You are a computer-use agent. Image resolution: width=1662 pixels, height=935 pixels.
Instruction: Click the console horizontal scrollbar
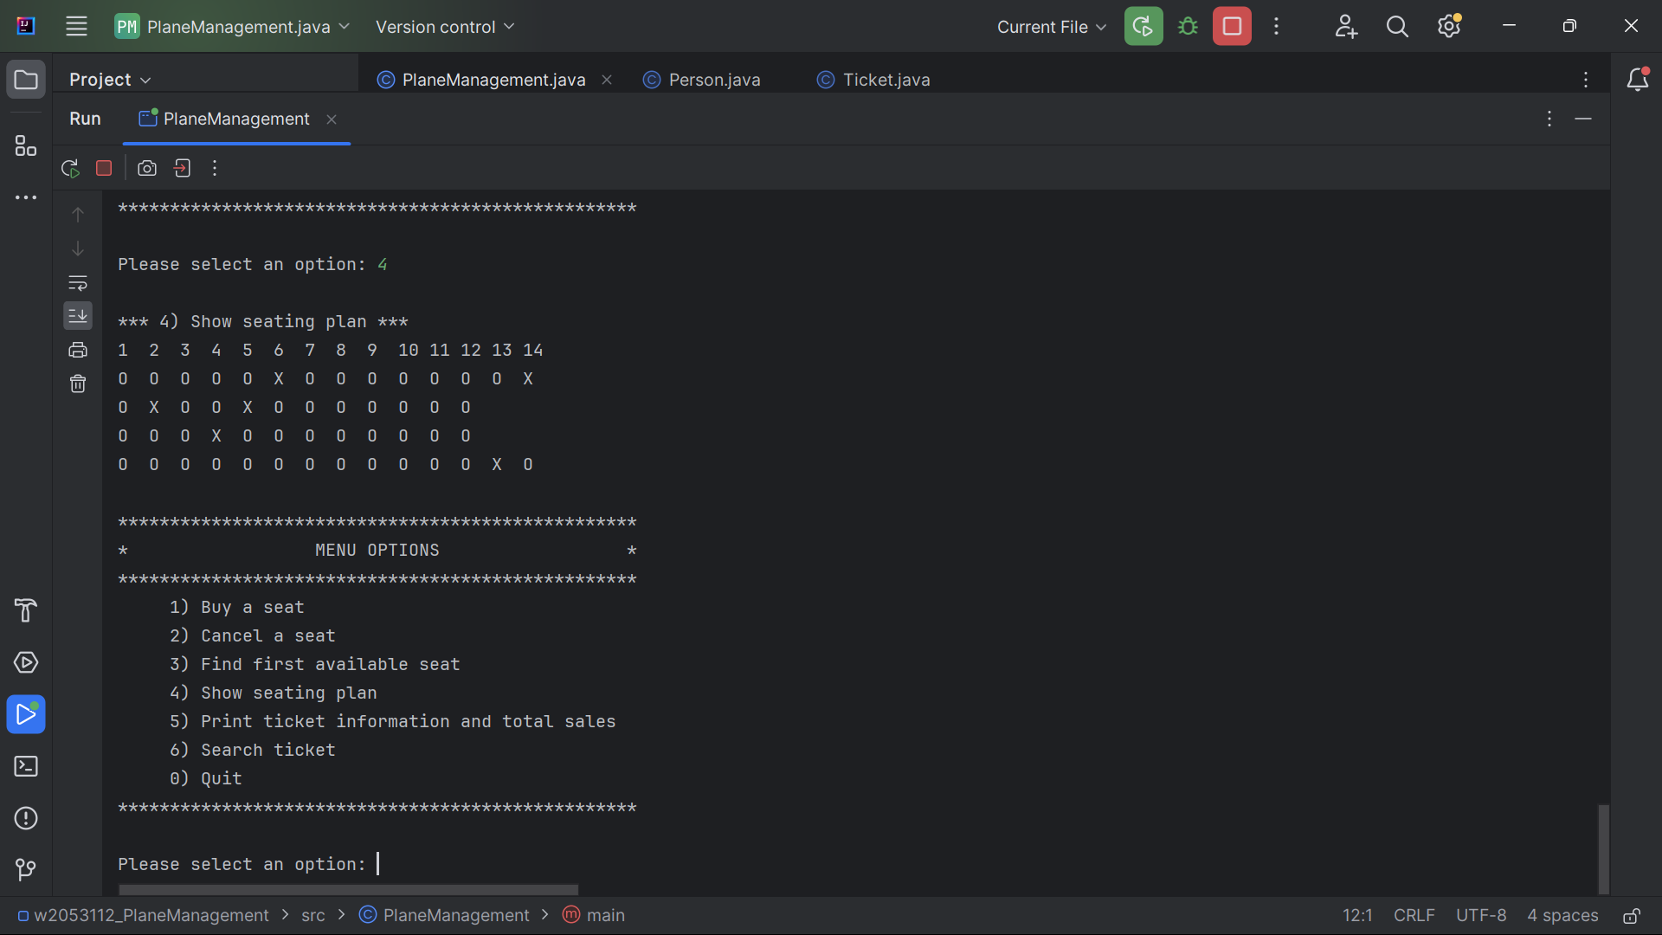coord(348,890)
